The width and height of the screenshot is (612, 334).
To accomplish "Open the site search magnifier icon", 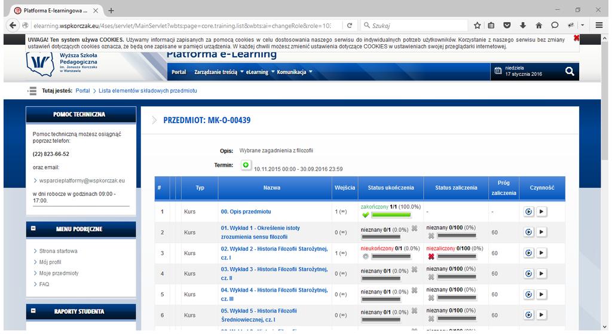I will [x=570, y=72].
